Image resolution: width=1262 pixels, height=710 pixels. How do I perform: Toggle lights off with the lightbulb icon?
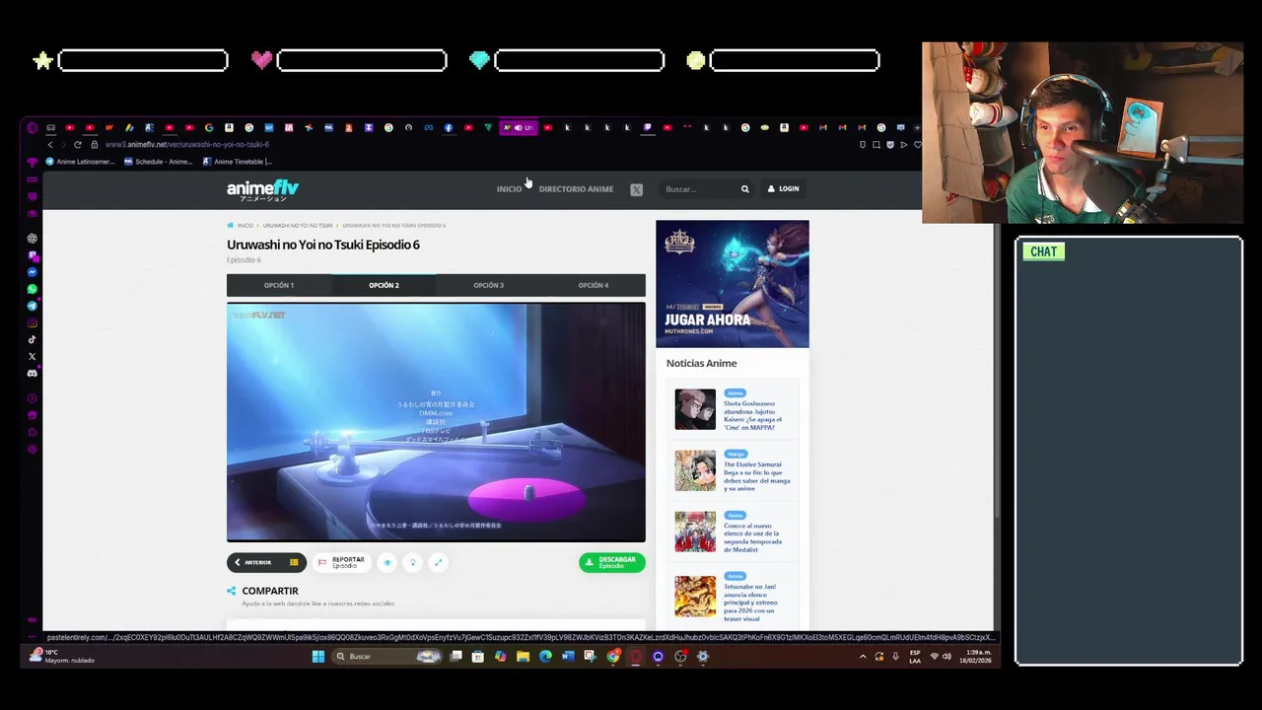point(413,562)
